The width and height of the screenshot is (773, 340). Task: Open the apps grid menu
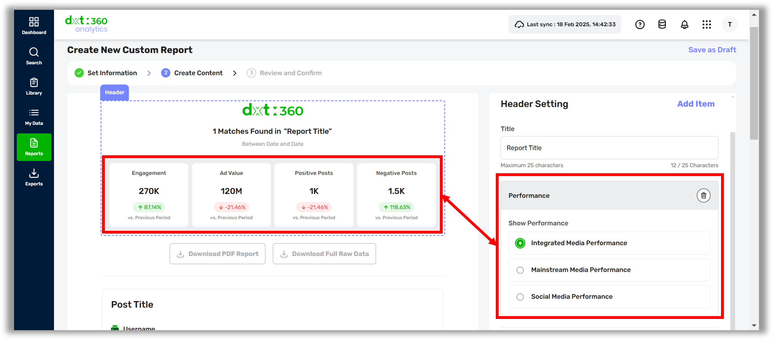coord(707,25)
